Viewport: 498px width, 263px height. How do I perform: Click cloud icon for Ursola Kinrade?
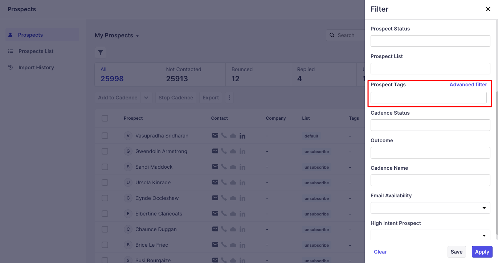pyautogui.click(x=233, y=182)
